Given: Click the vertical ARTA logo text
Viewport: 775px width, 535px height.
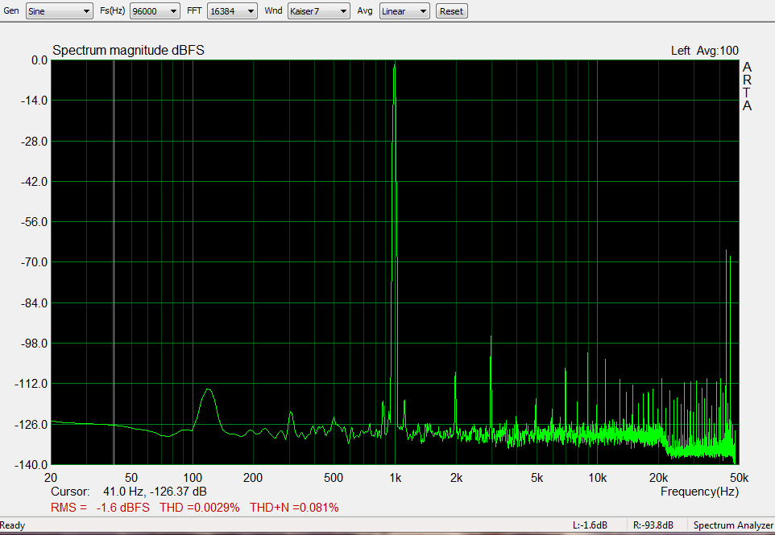Looking at the screenshot, I should click(747, 86).
